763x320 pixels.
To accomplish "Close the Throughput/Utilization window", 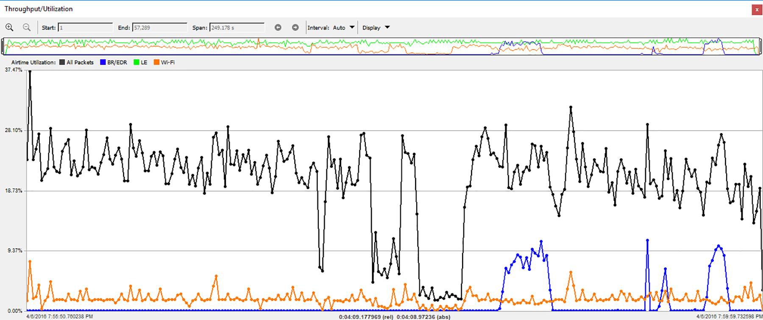I will pyautogui.click(x=757, y=9).
